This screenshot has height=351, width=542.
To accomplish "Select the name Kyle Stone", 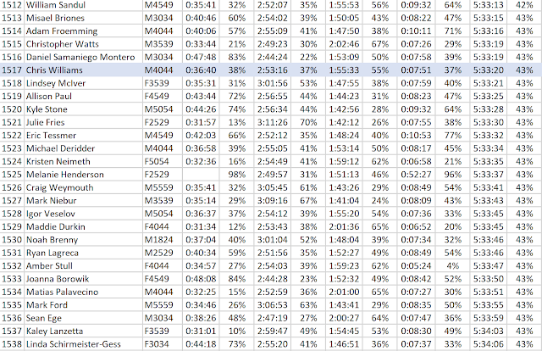I will [47, 109].
